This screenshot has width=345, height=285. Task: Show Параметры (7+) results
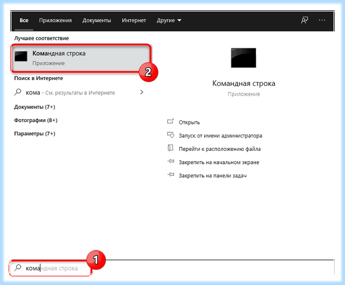pos(34,134)
